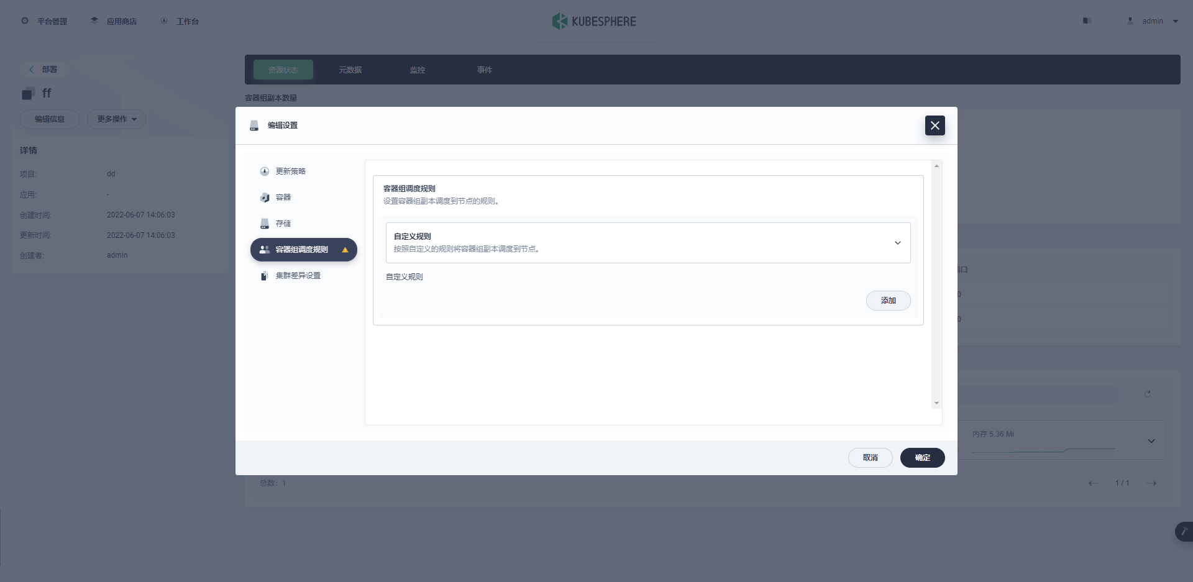Click the project value dd
The height and width of the screenshot is (582, 1193).
(111, 174)
